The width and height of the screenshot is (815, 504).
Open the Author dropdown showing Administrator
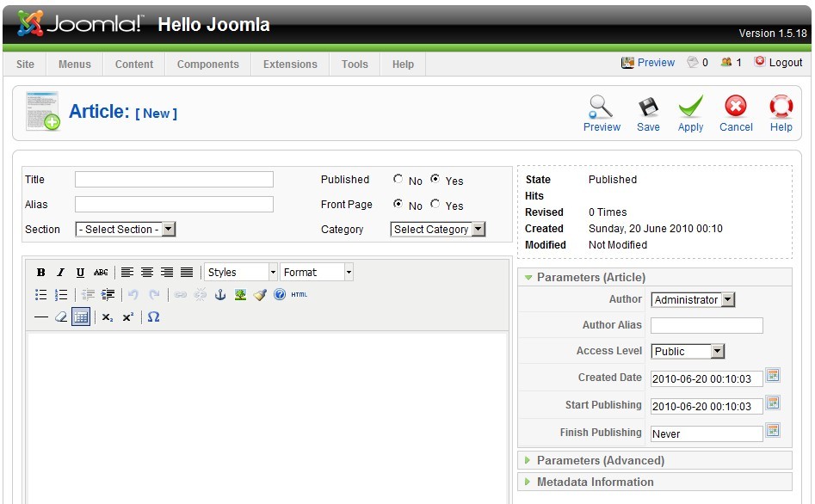click(693, 300)
